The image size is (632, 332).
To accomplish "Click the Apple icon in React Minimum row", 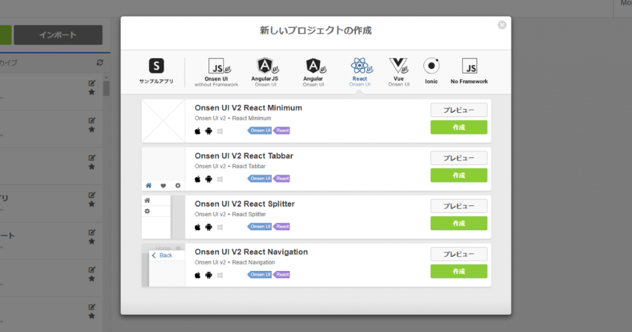I will tap(197, 131).
